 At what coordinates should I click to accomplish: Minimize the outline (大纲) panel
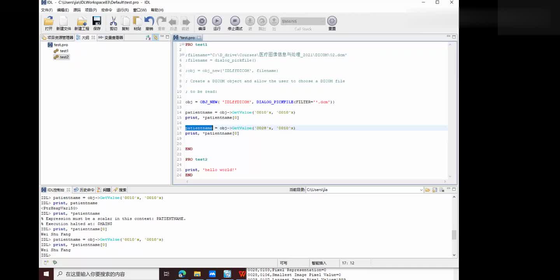[162, 37]
